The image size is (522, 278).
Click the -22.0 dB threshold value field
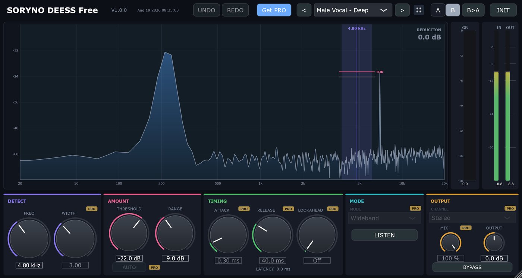129,258
